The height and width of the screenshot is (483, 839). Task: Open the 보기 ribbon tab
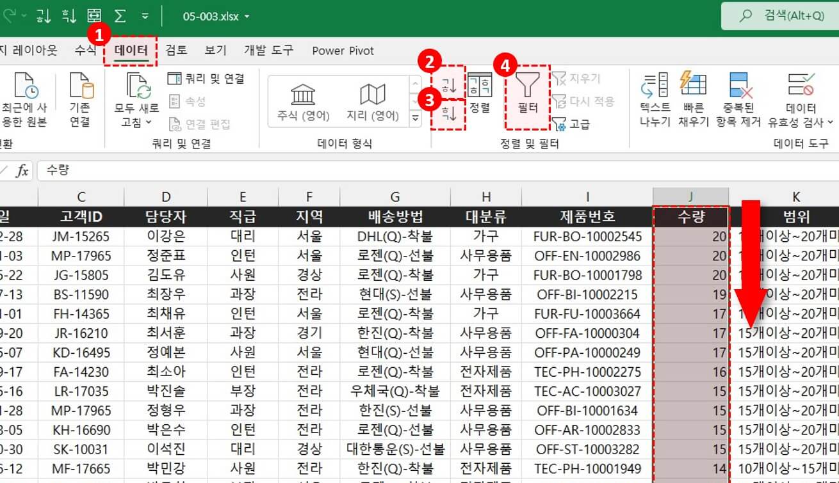[x=216, y=51]
